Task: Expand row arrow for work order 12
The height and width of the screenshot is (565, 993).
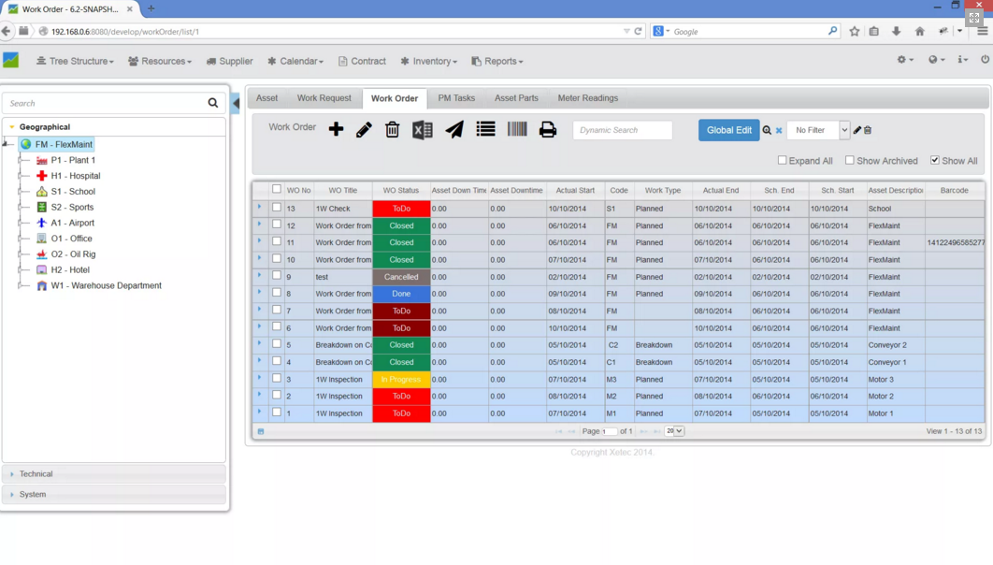Action: (259, 224)
